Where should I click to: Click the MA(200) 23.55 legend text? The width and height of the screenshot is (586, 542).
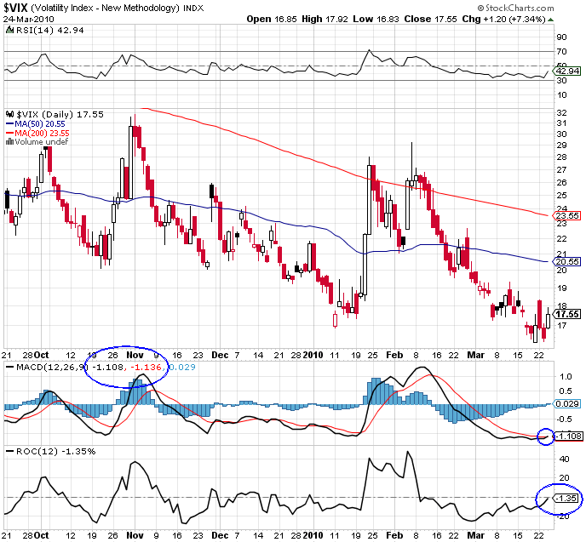pos(42,134)
